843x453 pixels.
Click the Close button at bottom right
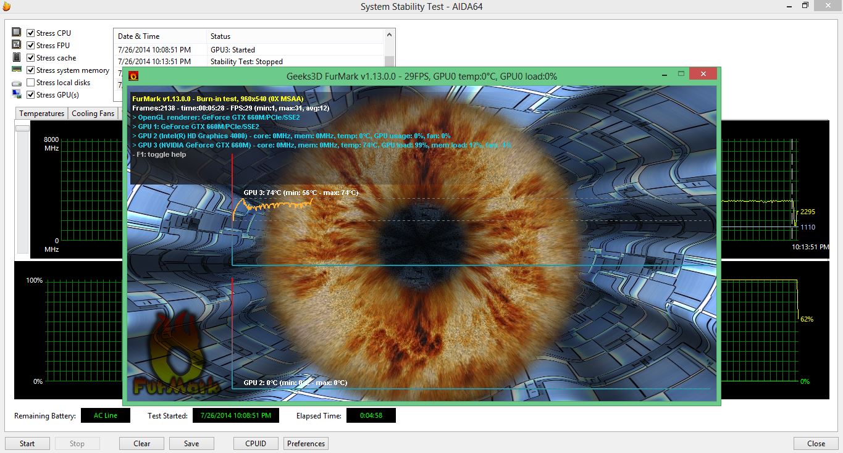[x=816, y=443]
